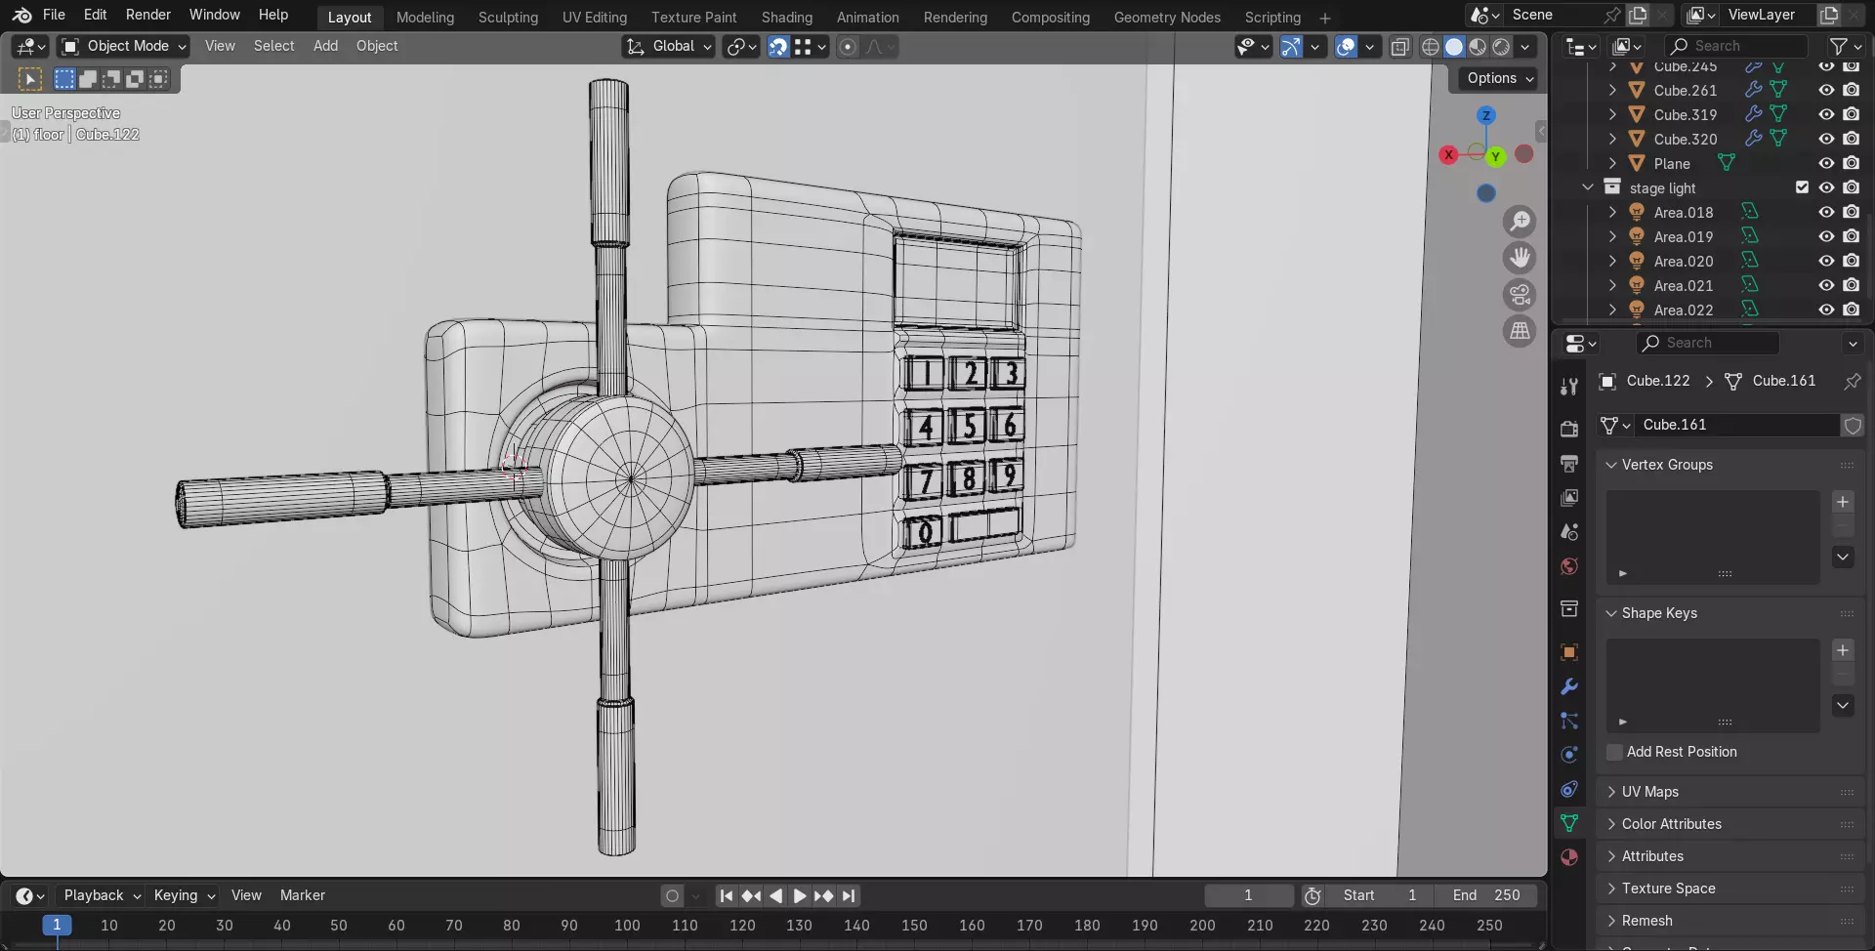
Task: Toggle camera view gizmo icon
Action: [x=1520, y=295]
